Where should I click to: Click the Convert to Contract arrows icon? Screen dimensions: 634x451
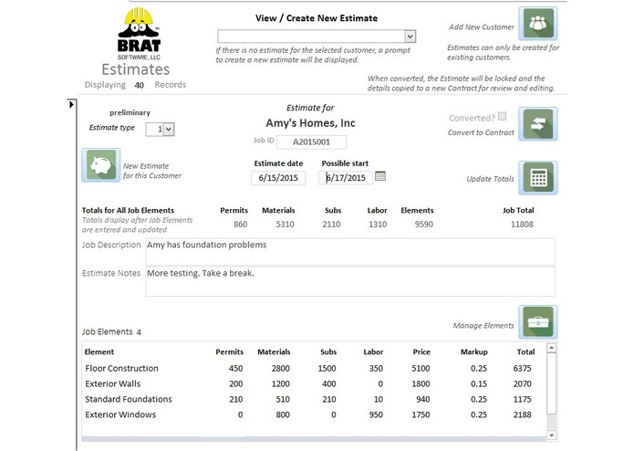[538, 124]
